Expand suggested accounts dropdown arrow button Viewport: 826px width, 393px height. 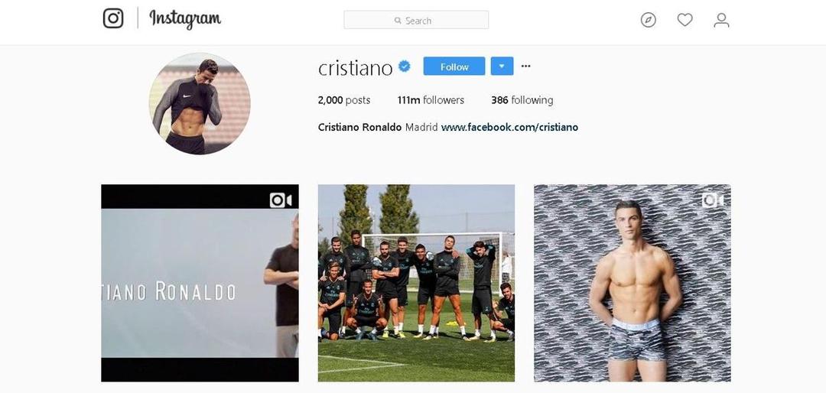pyautogui.click(x=502, y=67)
